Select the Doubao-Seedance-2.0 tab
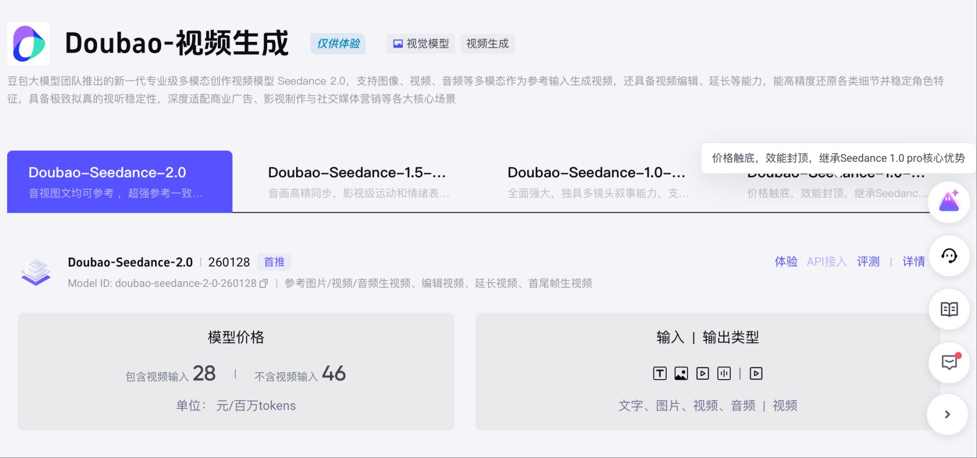 pos(120,182)
